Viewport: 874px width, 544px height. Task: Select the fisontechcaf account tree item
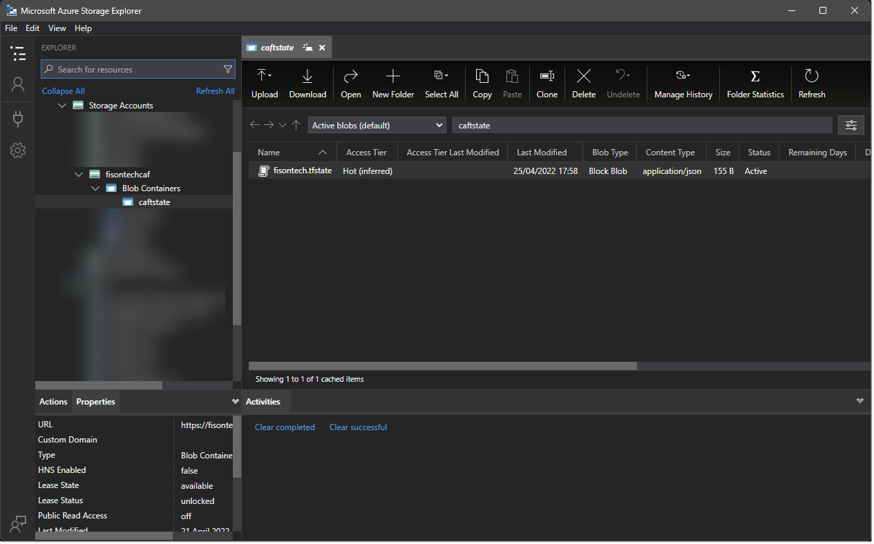click(x=134, y=175)
